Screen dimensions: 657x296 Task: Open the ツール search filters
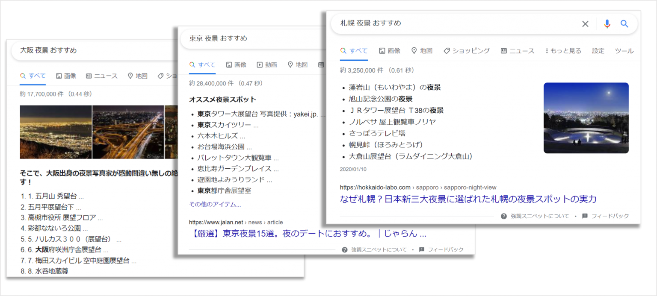(624, 50)
